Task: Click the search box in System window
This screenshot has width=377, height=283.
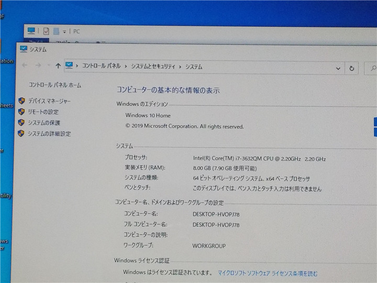Action: (371, 69)
